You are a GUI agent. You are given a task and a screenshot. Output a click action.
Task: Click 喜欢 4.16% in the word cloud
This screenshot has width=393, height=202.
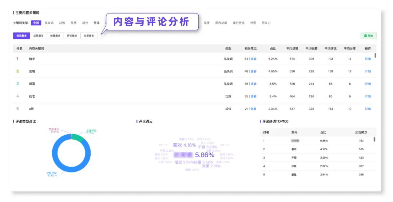pos(184,145)
